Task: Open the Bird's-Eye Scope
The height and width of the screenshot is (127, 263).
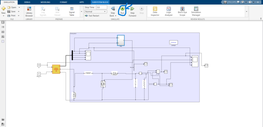Action: (182, 11)
